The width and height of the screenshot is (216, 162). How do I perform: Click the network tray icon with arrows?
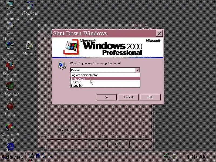tap(167, 157)
